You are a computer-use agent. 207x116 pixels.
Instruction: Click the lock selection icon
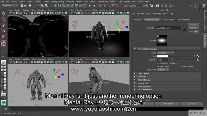pos(89,6)
